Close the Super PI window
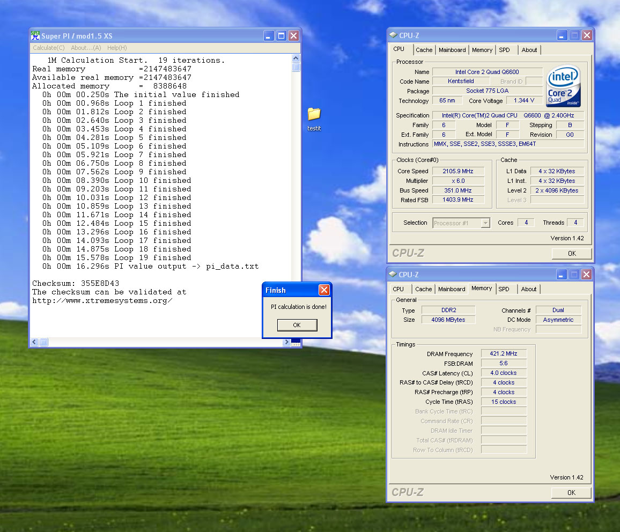This screenshot has width=620, height=532. tap(294, 35)
